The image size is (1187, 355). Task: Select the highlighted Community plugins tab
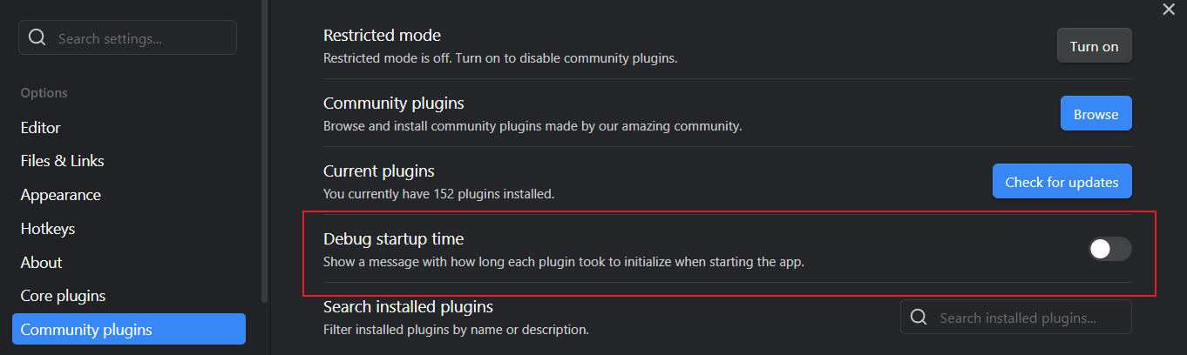click(129, 330)
